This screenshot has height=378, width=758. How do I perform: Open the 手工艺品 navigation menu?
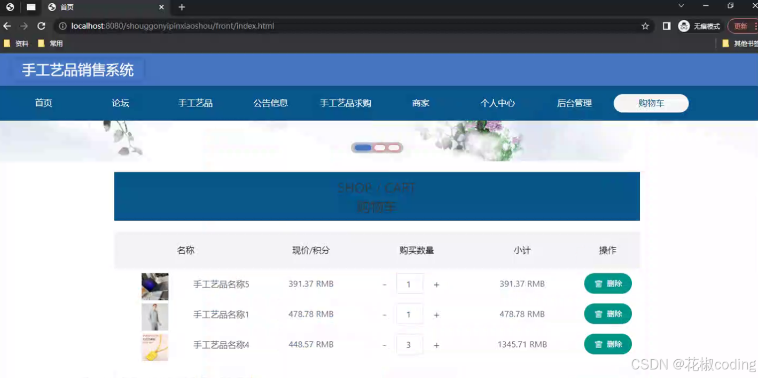tap(196, 103)
